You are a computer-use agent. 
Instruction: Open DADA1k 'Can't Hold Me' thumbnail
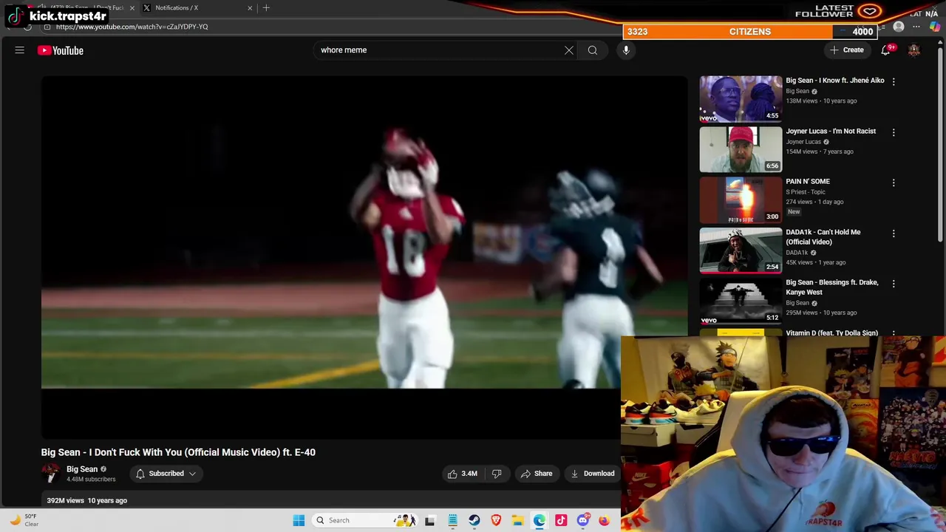[741, 250]
